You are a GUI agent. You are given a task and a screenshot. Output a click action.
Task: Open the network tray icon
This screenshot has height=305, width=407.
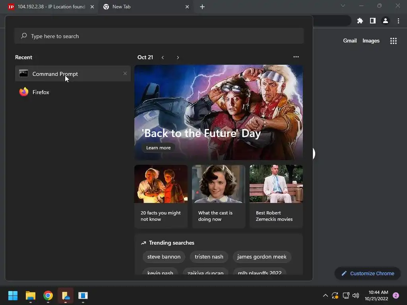pos(346,295)
